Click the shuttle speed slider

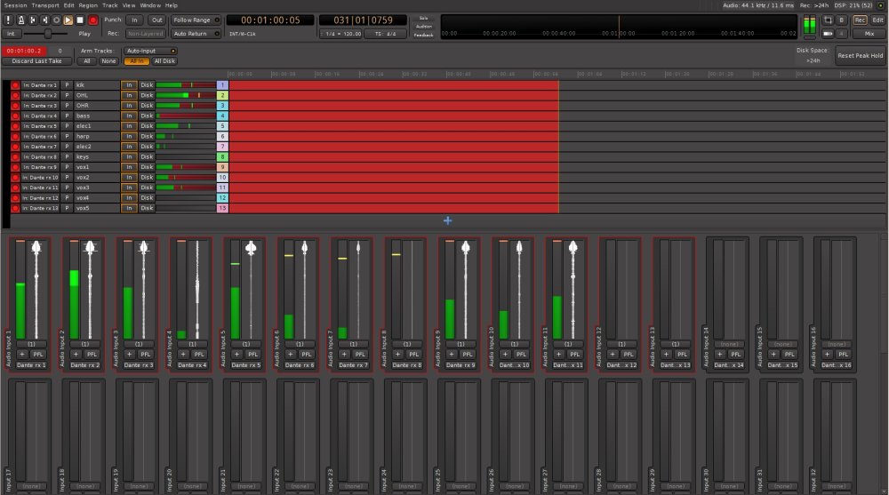[49, 34]
